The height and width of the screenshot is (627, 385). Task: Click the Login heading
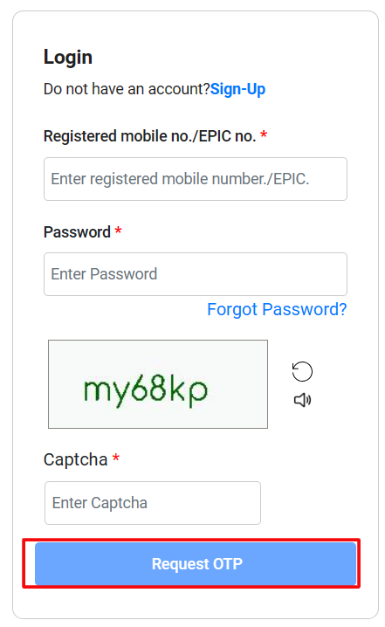(x=68, y=58)
